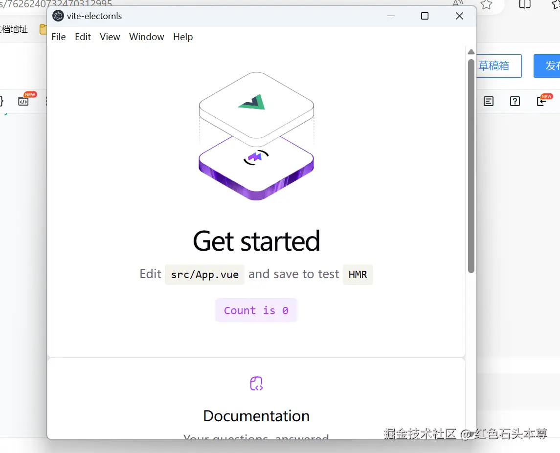Close the vite-electornls window
Image resolution: width=560 pixels, height=453 pixels.
click(x=459, y=16)
